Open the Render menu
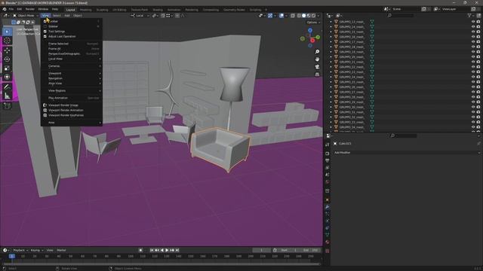This screenshot has width=483, height=271. click(30, 9)
